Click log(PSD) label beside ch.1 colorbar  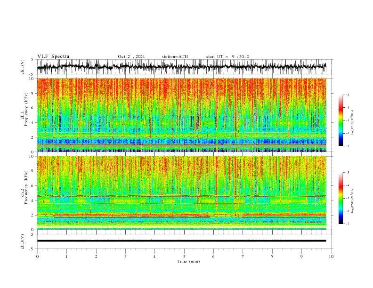coord(352,123)
